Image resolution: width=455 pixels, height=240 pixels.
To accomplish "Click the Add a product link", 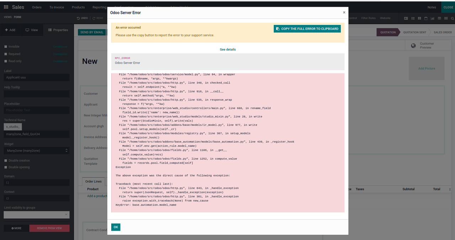I will point(97,196).
